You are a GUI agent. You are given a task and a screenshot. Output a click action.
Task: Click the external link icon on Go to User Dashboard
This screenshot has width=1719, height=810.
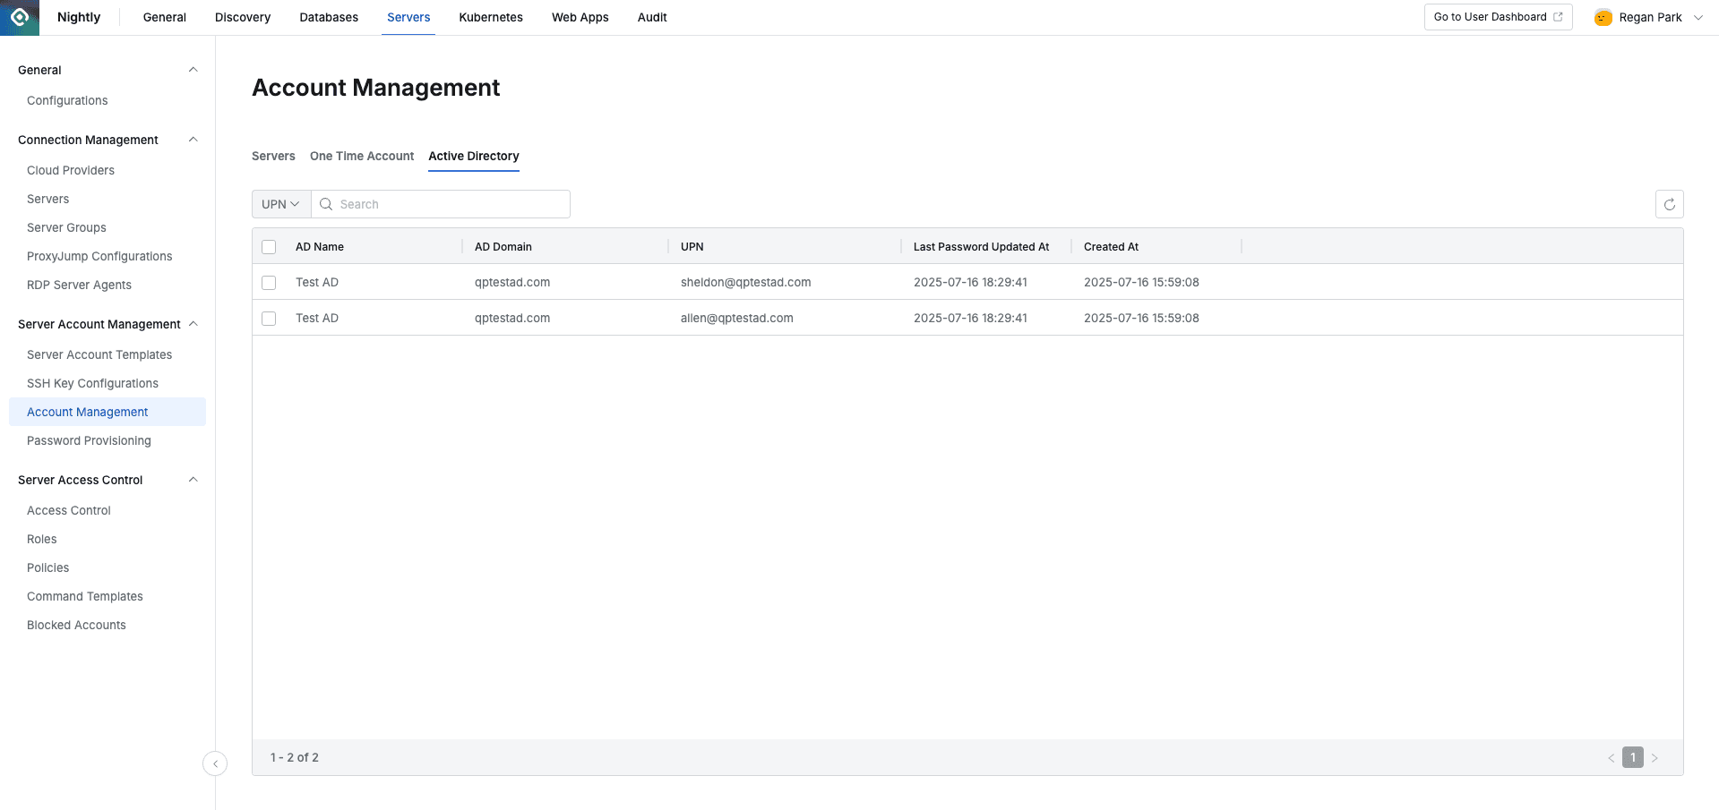pyautogui.click(x=1559, y=16)
